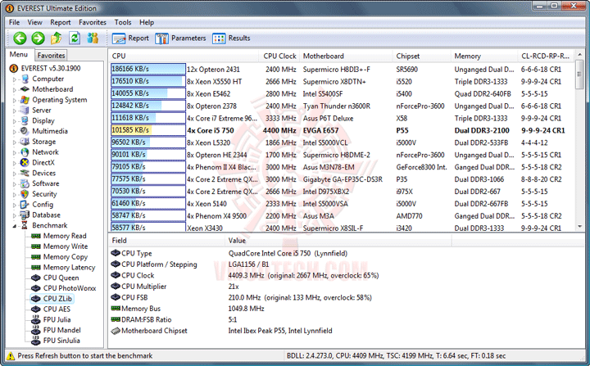Show benchmark Results

click(x=231, y=38)
